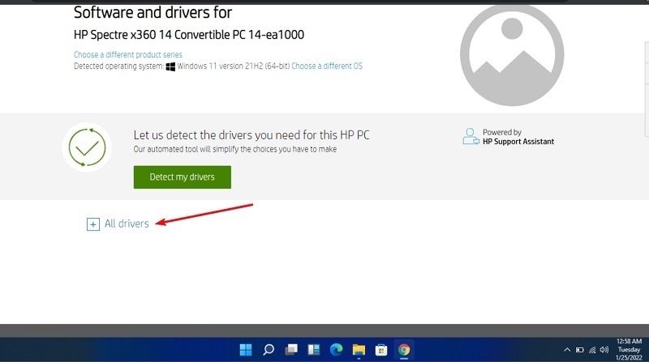
Task: Click the battery icon in system tray
Action: pyautogui.click(x=580, y=350)
